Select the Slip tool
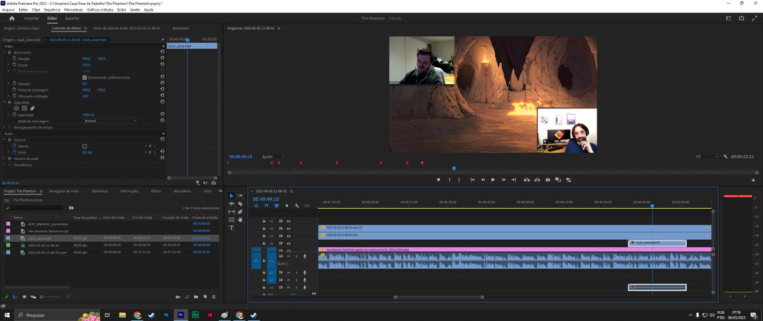Image resolution: width=763 pixels, height=321 pixels. coord(231,212)
